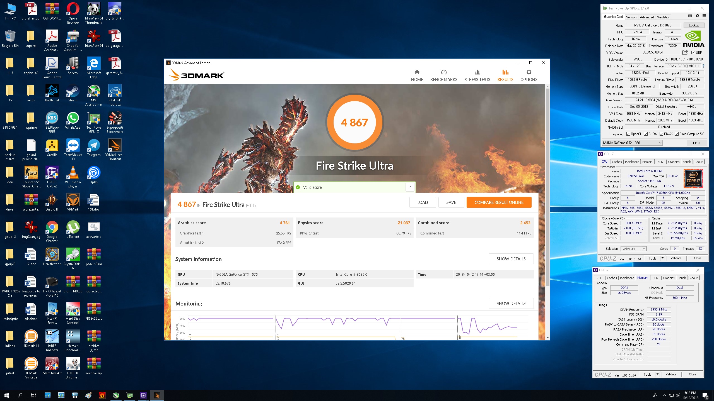Open the Speccy desktop shortcut

73,66
